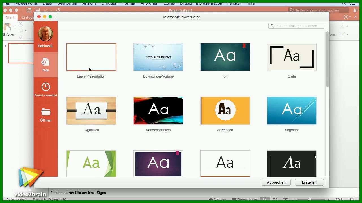
Task: Open the PowerPoint application menu
Action: pyautogui.click(x=26, y=3)
